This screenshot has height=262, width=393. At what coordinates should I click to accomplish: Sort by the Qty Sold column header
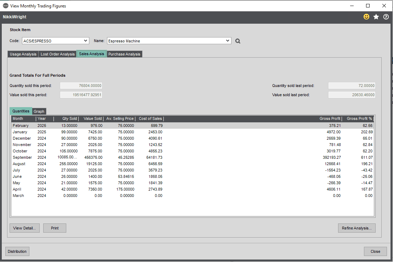pos(66,118)
